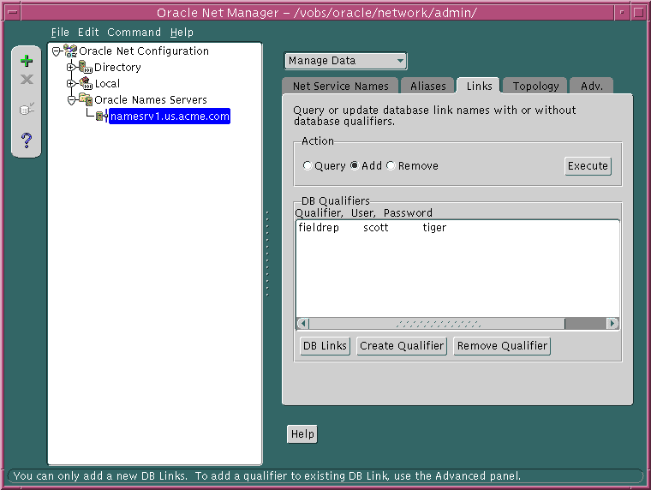Click the namesrv1 server node icon
The height and width of the screenshot is (490, 651).
[x=101, y=116]
